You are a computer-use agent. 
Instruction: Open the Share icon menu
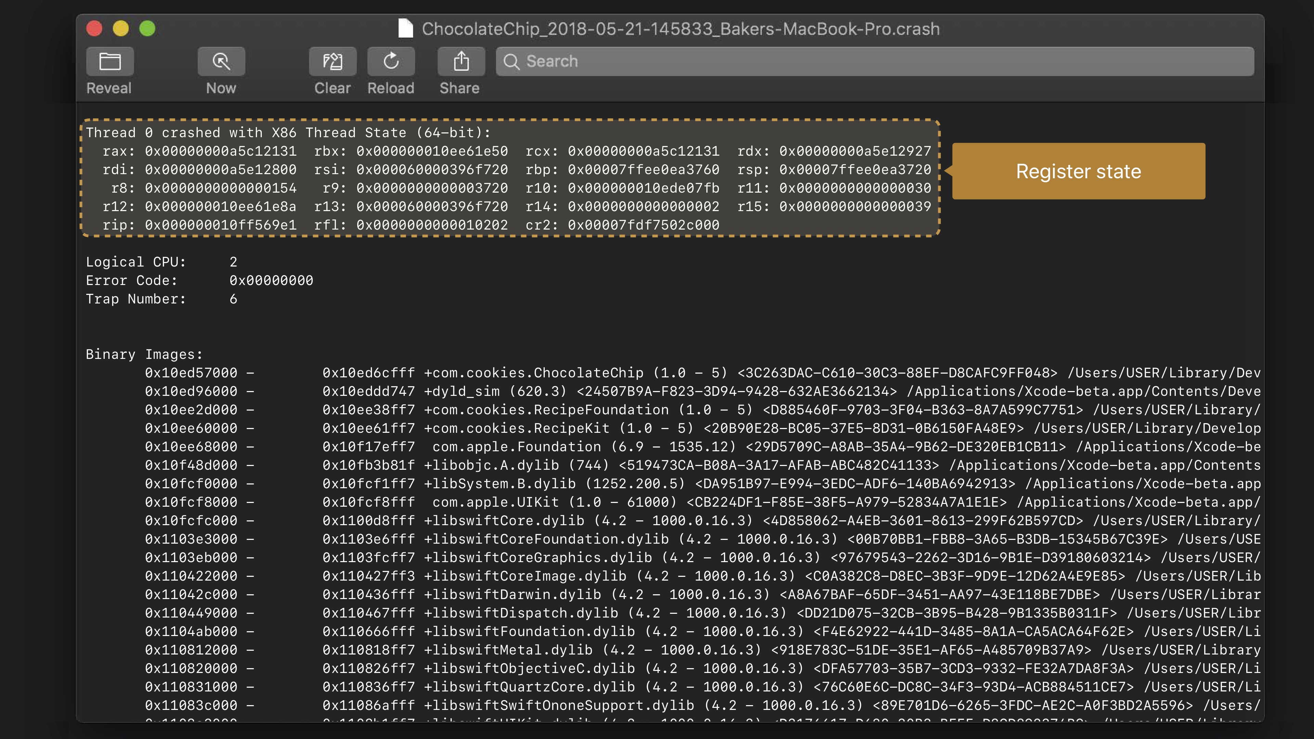tap(461, 62)
